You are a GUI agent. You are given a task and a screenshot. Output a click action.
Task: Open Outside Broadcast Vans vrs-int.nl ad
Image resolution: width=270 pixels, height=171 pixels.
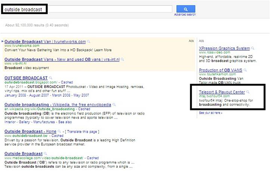[62, 60]
